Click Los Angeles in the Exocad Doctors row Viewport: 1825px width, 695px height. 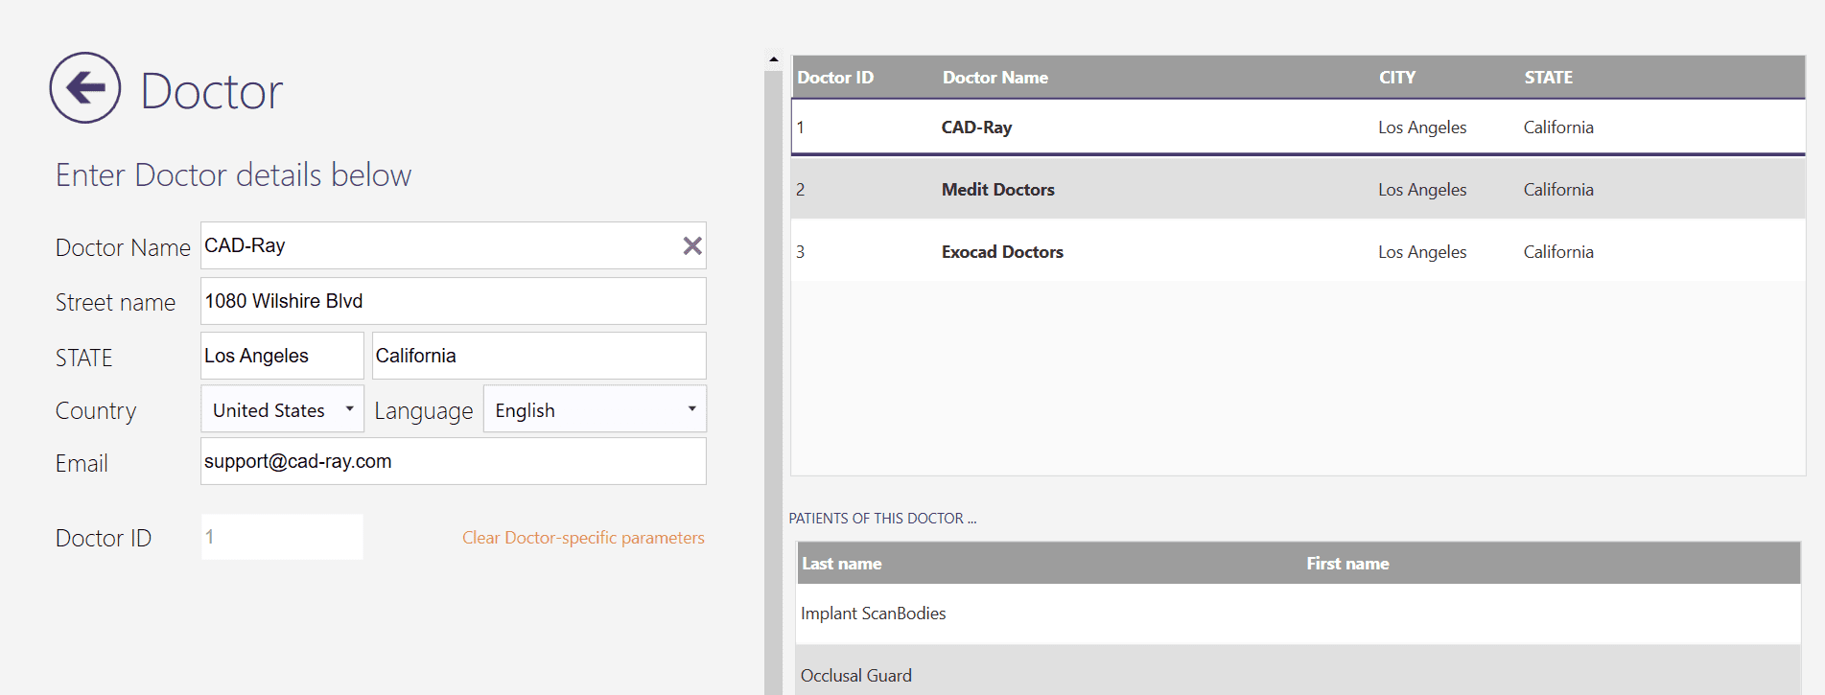point(1422,252)
